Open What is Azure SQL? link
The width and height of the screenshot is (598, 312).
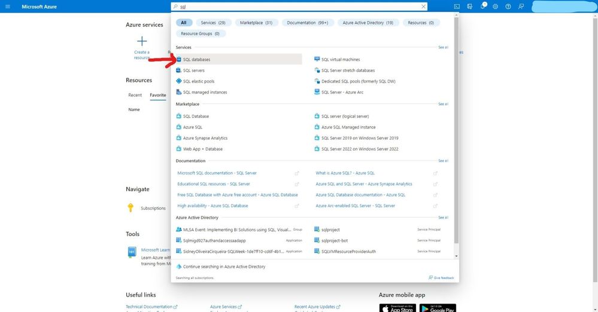[x=345, y=173]
